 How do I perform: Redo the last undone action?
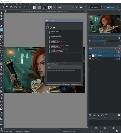pyautogui.click(x=30, y=7)
